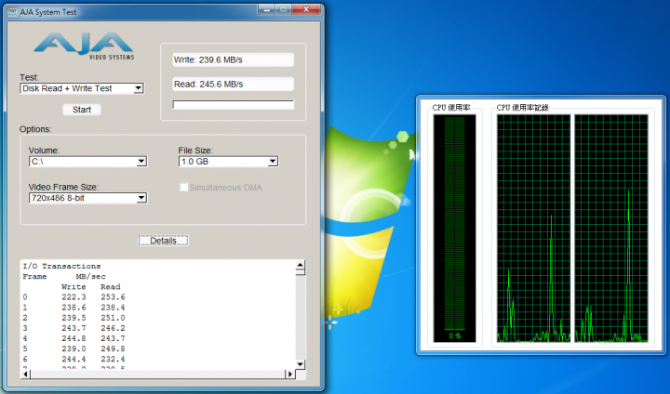Image resolution: width=670 pixels, height=394 pixels.
Task: Click frame 0 read value 253.6
Action: [x=113, y=297]
